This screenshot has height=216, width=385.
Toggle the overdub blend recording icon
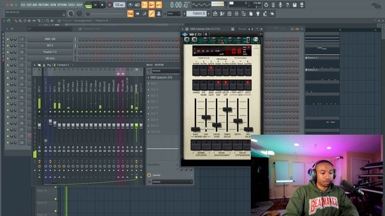click(x=152, y=5)
